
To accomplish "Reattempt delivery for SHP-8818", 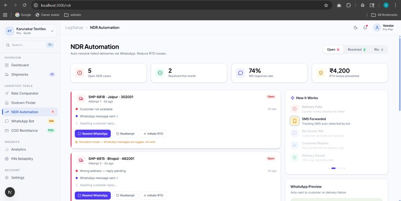I will coord(125,134).
